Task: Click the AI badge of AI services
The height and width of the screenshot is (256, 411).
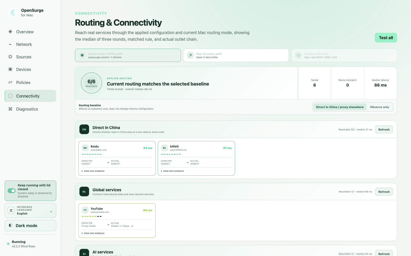Action: (84, 253)
